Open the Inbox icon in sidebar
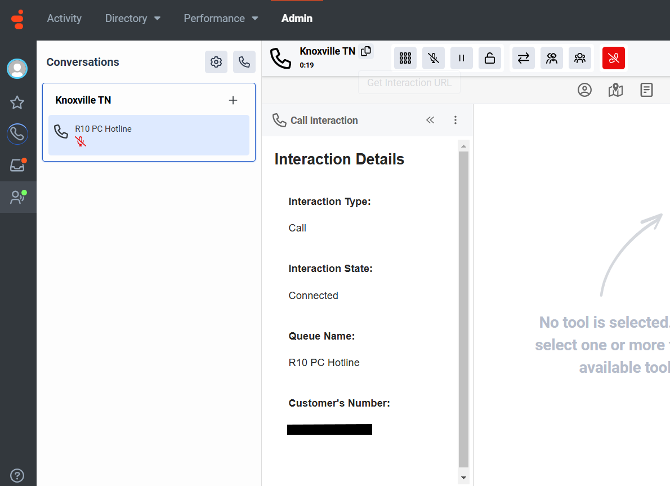This screenshot has width=670, height=486. [x=17, y=165]
